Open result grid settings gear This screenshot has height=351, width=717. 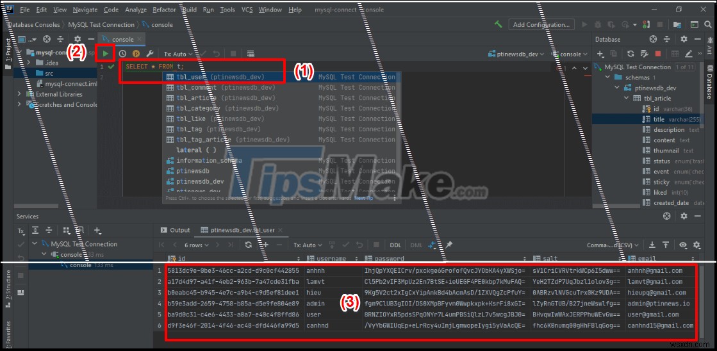point(697,245)
